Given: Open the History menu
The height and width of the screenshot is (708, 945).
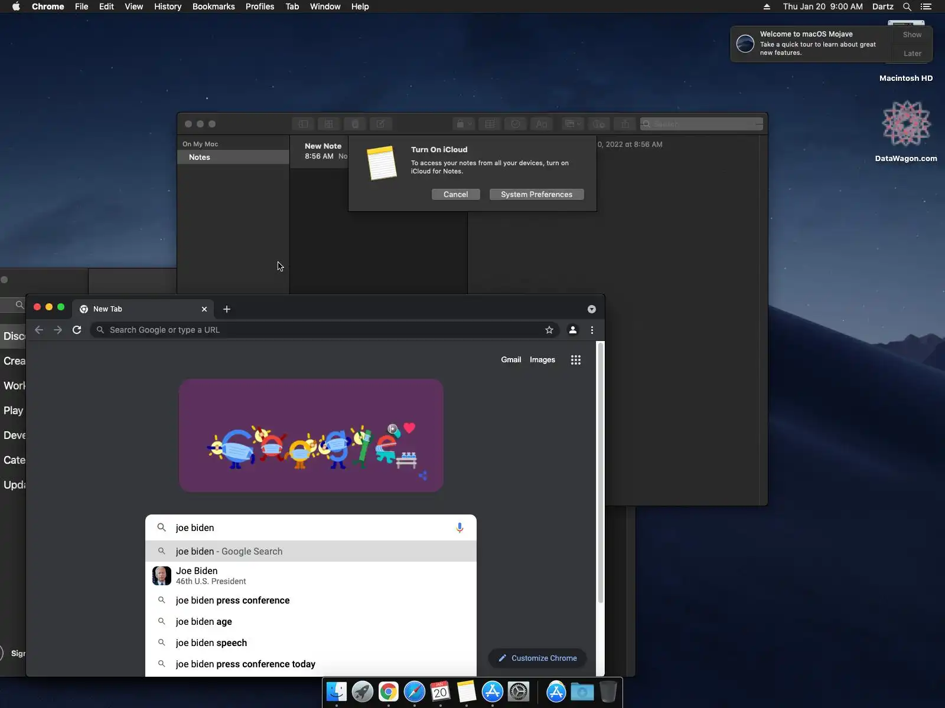Looking at the screenshot, I should [x=168, y=6].
